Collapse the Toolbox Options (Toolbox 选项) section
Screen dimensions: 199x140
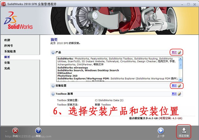[x=53, y=94]
